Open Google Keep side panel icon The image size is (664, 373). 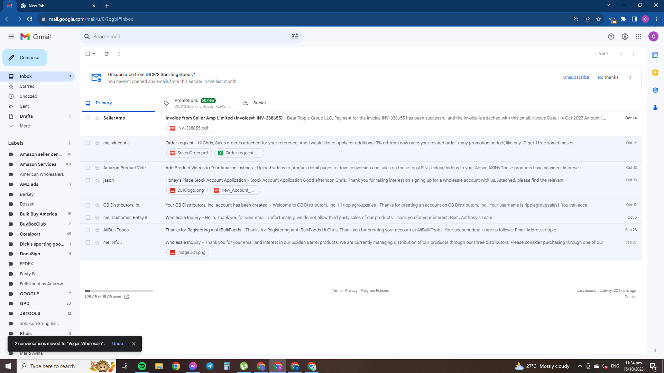(x=655, y=73)
